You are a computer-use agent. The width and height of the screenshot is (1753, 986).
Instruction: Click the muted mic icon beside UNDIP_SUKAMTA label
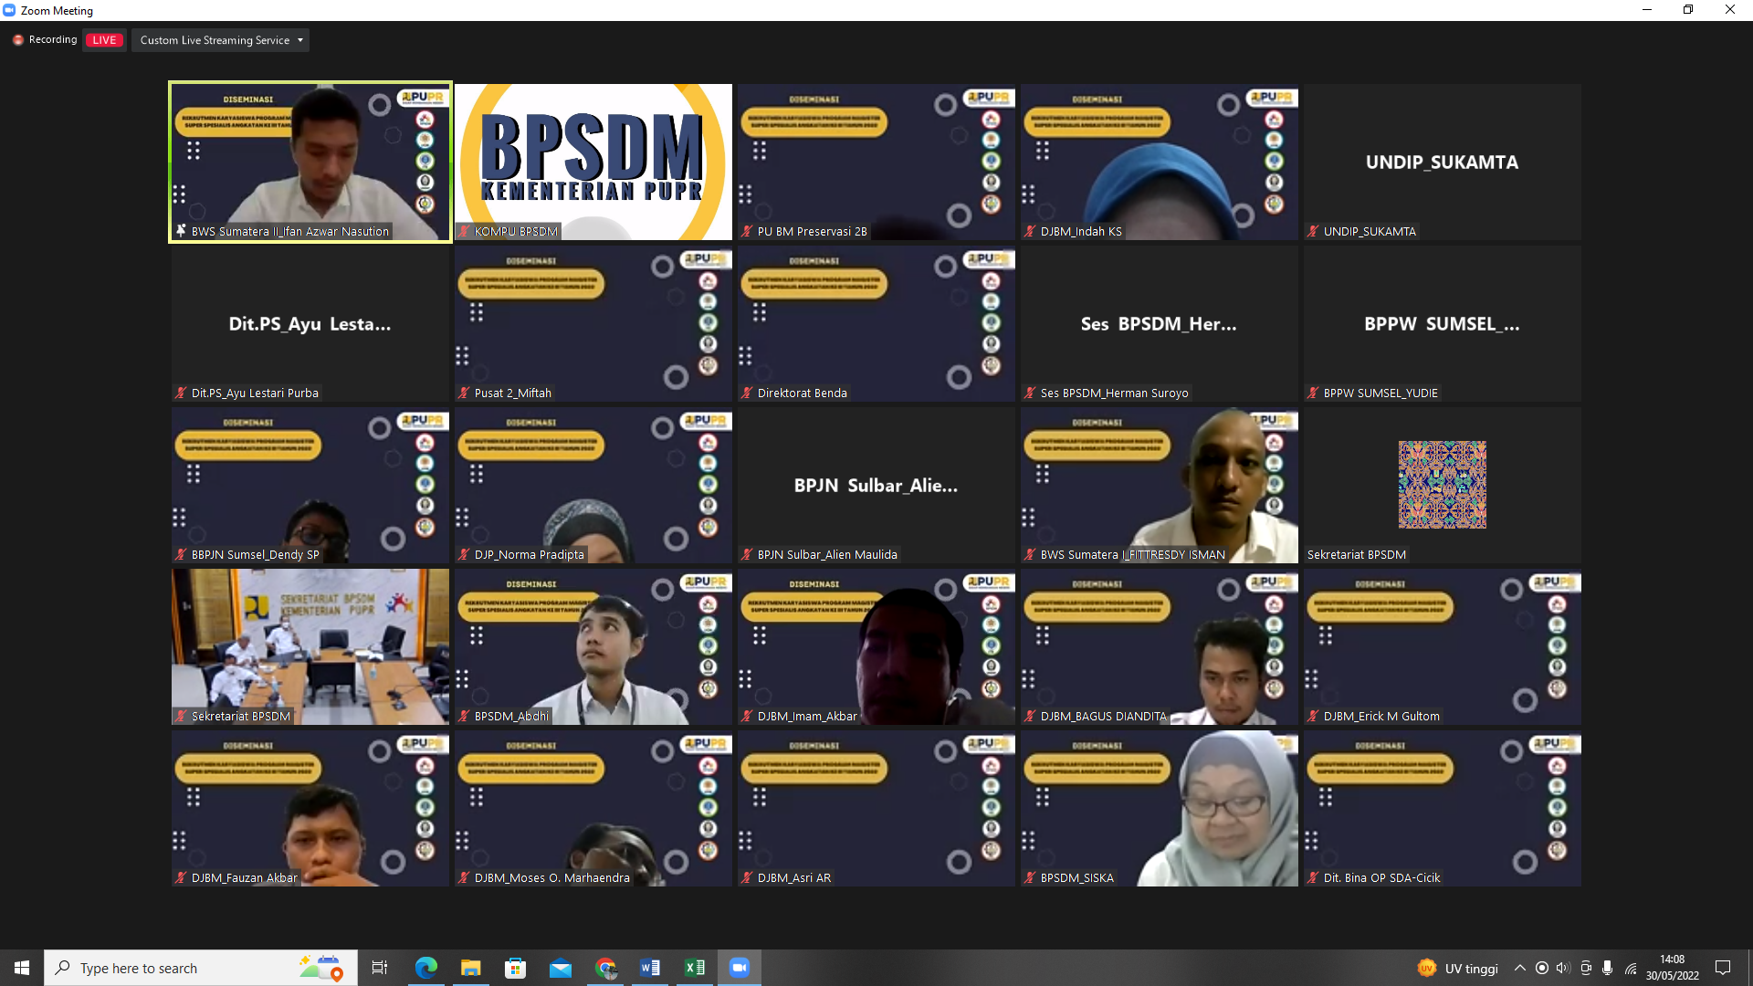[1314, 232]
